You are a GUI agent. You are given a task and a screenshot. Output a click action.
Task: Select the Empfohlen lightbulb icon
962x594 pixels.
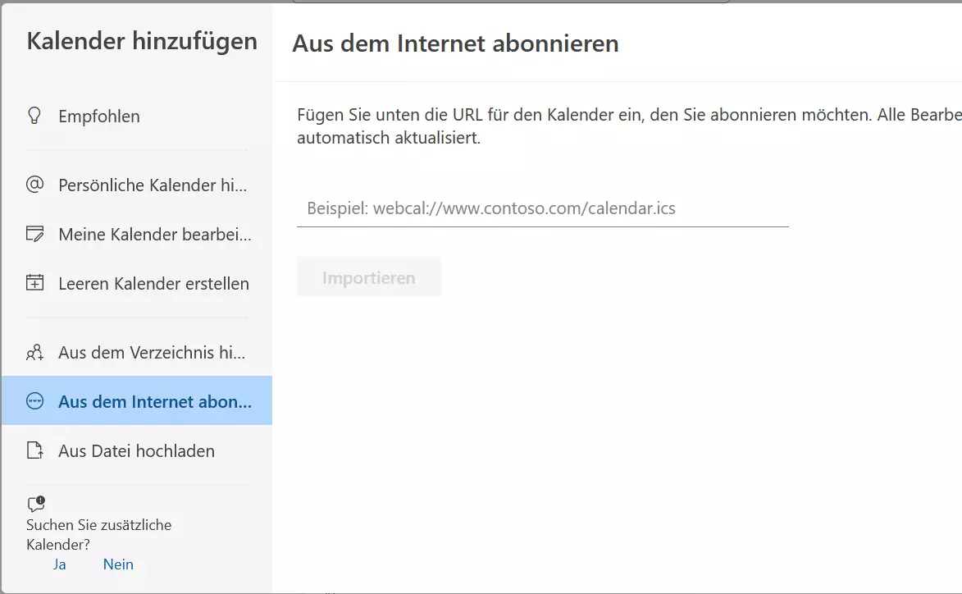pyautogui.click(x=34, y=116)
